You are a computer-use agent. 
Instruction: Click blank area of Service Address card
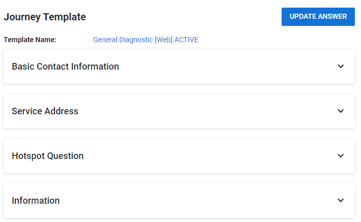207,111
